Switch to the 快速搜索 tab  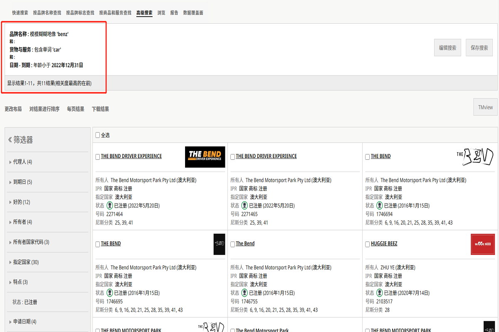pos(20,13)
